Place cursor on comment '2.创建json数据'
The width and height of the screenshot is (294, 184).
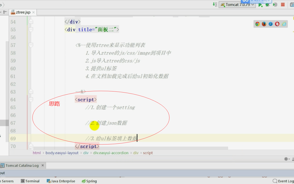(106, 123)
